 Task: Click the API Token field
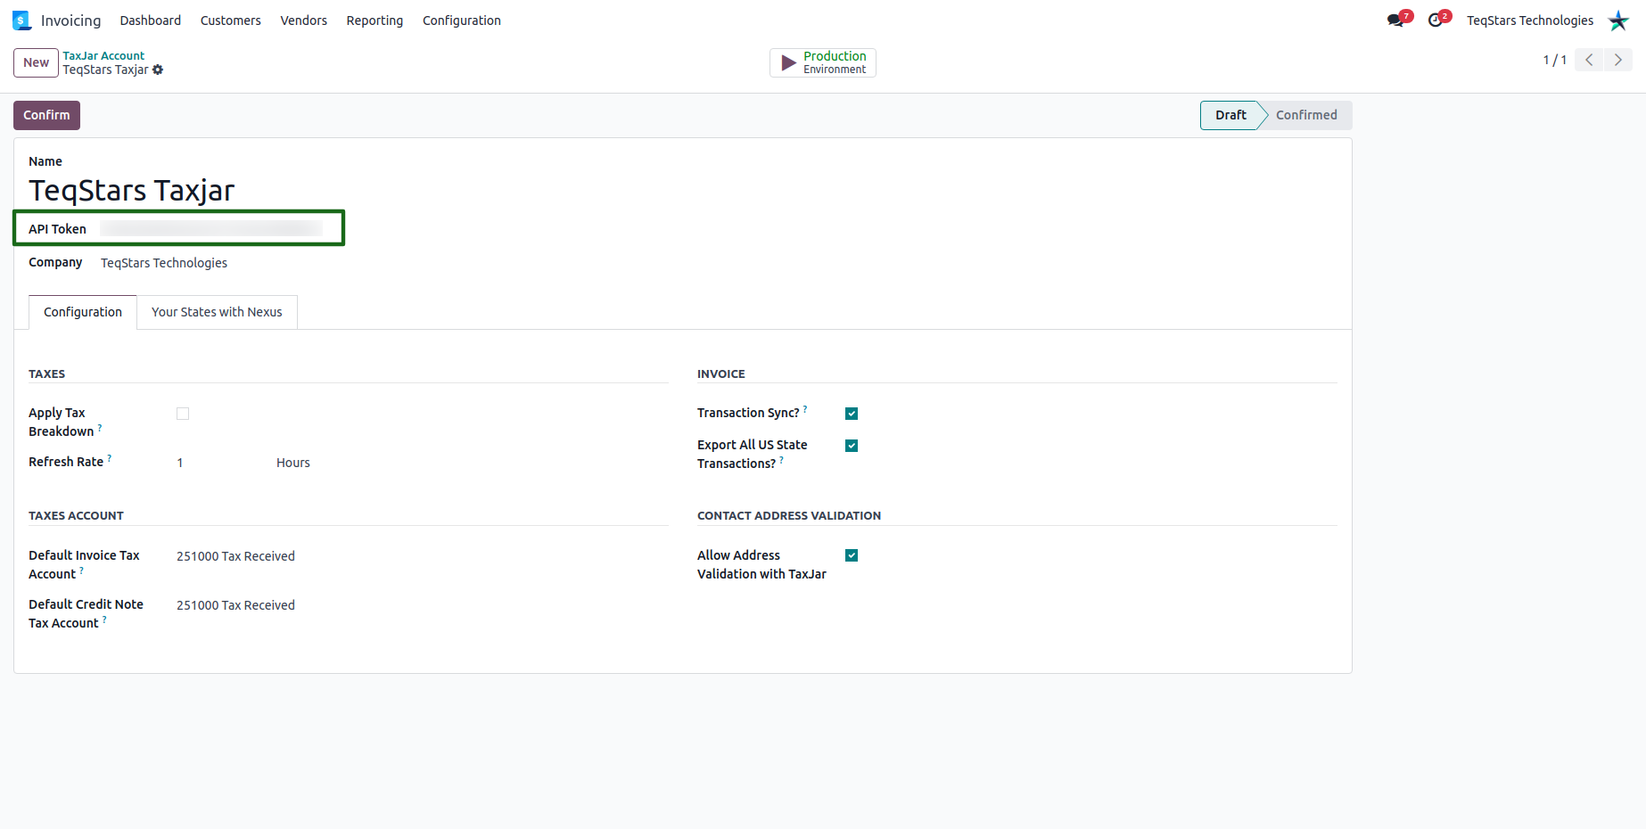coord(211,229)
